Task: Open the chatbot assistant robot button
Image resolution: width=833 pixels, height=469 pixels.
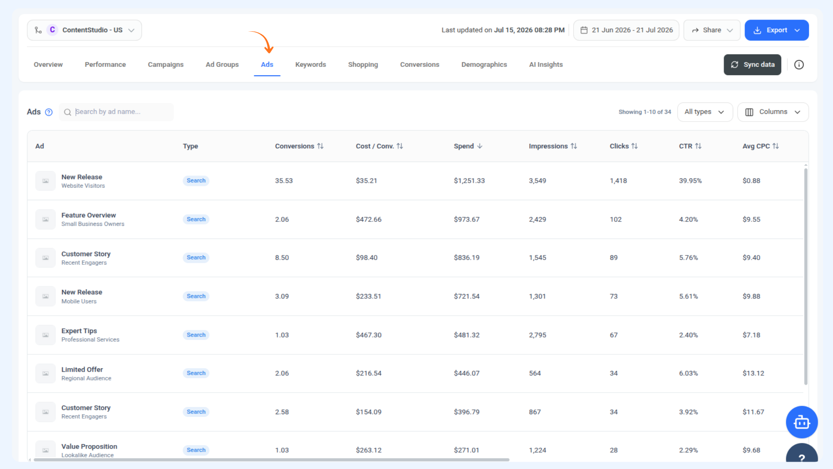Action: 802,422
